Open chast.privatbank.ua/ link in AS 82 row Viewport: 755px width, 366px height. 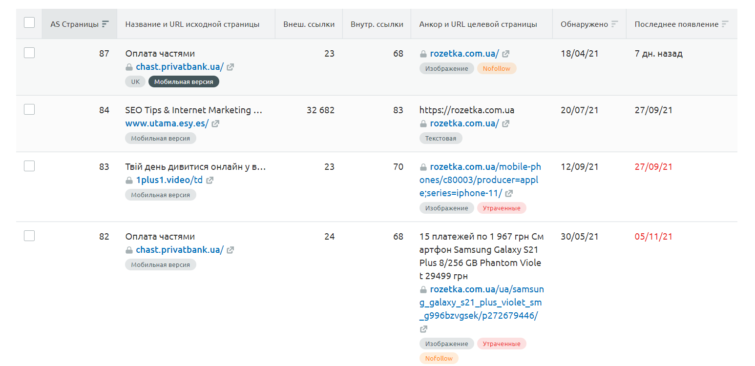(180, 250)
